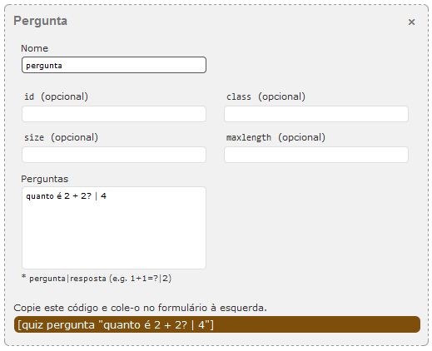Viewport: 432px width, 351px height.
Task: Click the 'size (opcional)' label
Action: pos(61,137)
